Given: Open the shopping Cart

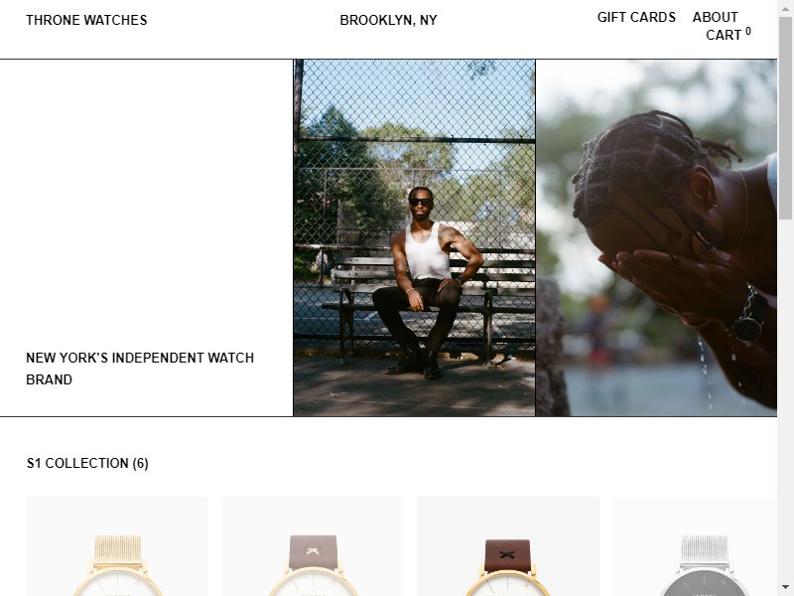Looking at the screenshot, I should 724,35.
